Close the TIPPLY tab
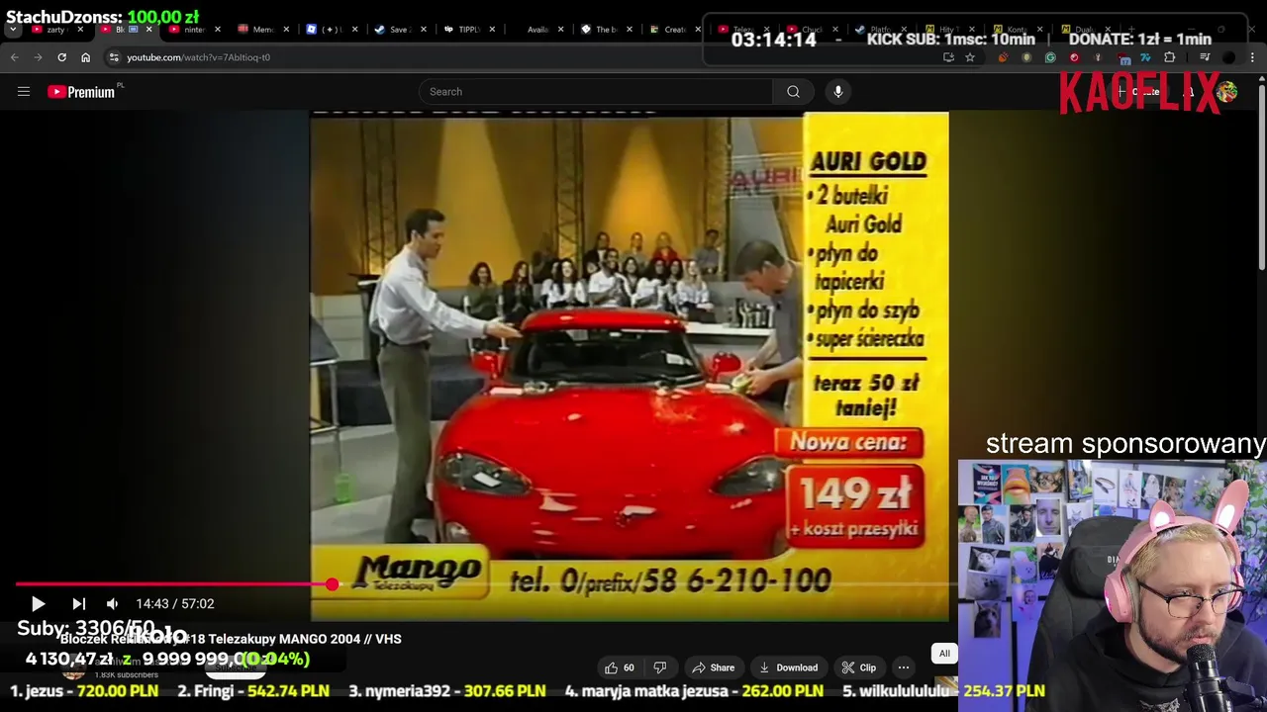1267x712 pixels. [x=492, y=30]
